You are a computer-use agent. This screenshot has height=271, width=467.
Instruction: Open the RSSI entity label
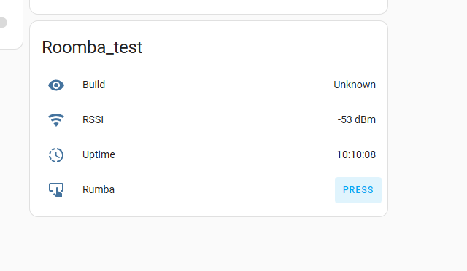coord(93,119)
